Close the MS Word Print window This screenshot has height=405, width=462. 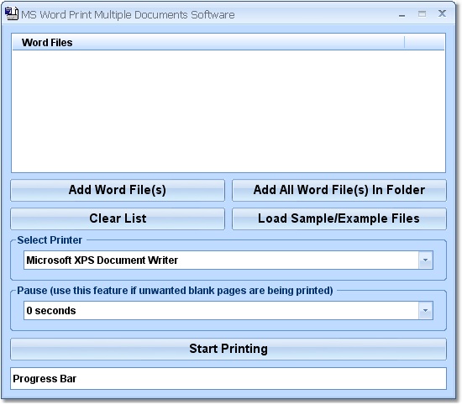tap(442, 13)
